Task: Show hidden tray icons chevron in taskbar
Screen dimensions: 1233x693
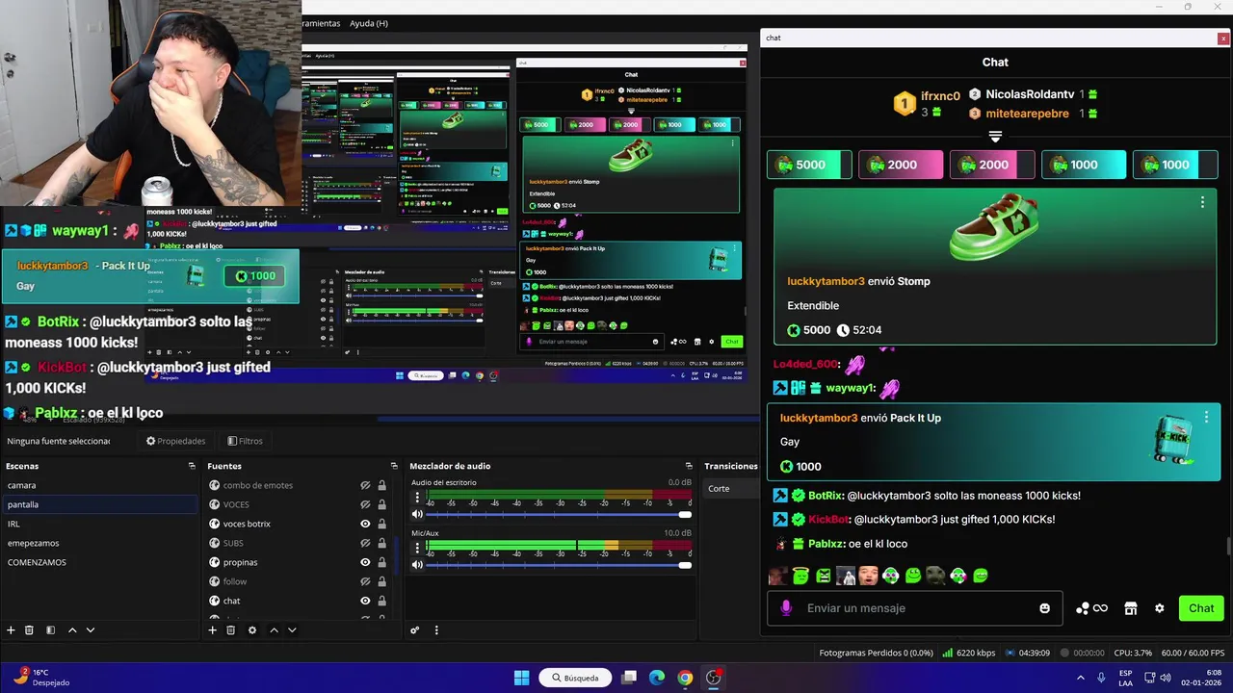Action: 1080,678
